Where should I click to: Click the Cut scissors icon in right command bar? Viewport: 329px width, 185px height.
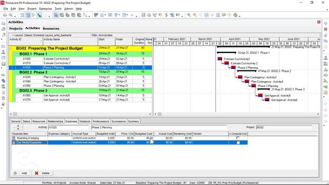click(325, 35)
